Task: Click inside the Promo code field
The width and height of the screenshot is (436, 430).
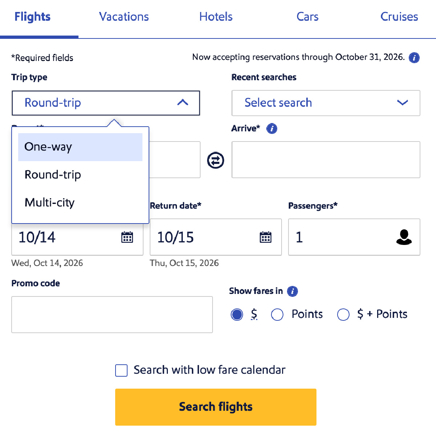Action: [x=112, y=314]
